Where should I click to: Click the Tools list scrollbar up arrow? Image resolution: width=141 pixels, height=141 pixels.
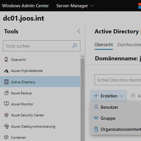coord(82,56)
